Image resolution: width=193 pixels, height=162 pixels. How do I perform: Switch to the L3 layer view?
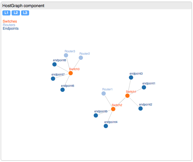pos(25,13)
